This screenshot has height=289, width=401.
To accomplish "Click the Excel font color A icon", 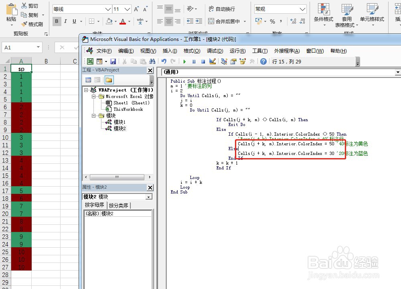I will [123, 22].
